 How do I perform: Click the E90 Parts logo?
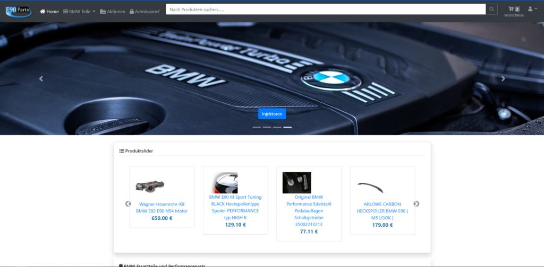click(19, 11)
